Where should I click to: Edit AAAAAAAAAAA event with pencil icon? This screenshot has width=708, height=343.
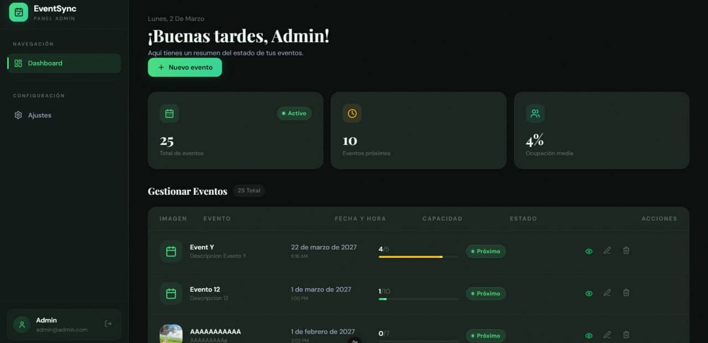607,335
